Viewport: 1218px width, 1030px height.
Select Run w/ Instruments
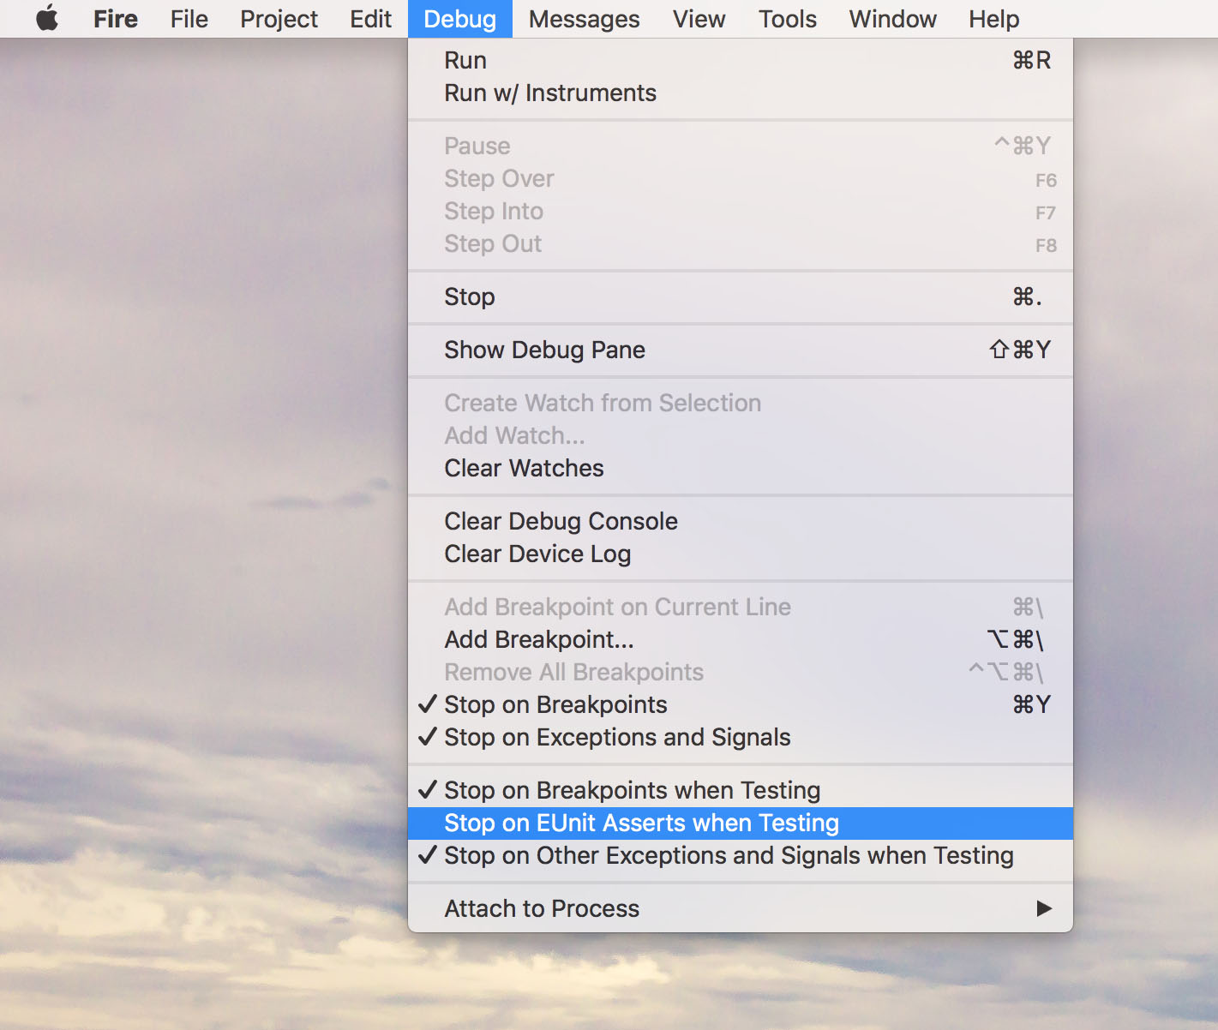[x=741, y=93]
